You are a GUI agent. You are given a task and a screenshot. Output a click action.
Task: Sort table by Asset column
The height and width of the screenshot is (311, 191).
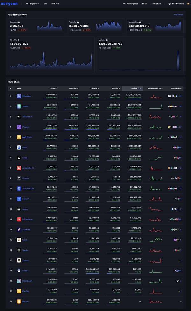coord(53,88)
